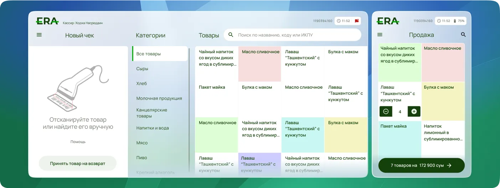Decrease Лаваш quantity with minus button
The width and height of the screenshot is (500, 188).
tap(386, 111)
